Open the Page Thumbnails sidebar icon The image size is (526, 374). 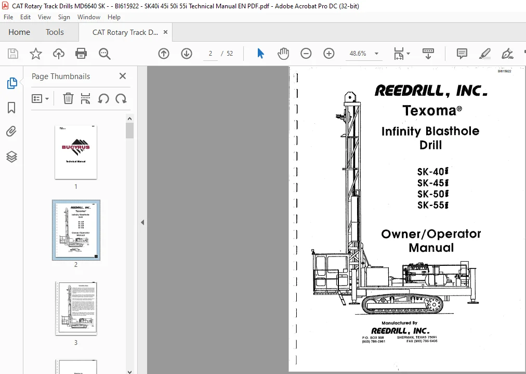point(12,83)
